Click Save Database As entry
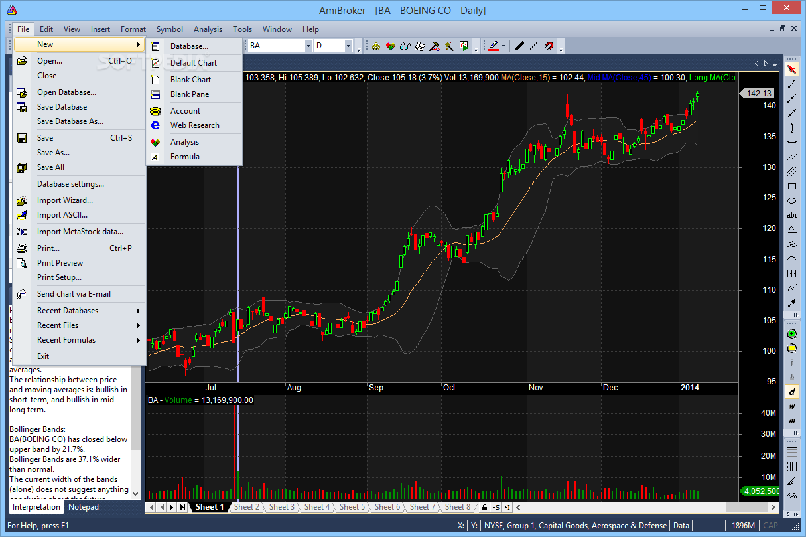 coord(80,121)
